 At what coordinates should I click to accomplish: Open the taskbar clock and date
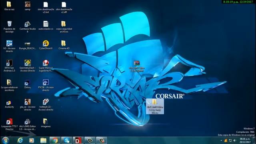[245, 140]
